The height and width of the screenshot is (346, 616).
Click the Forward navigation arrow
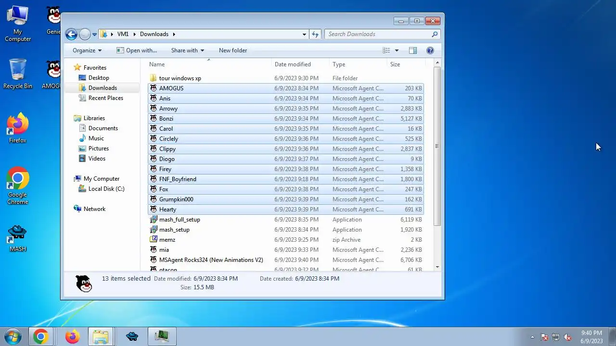85,34
